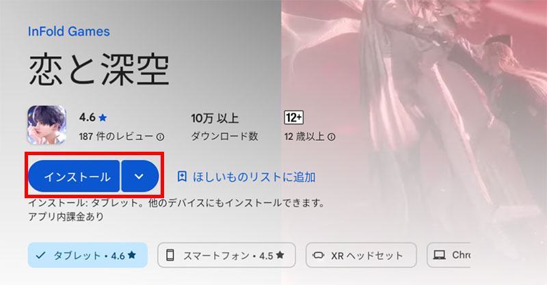Click the 12+ age rating badge

point(293,118)
